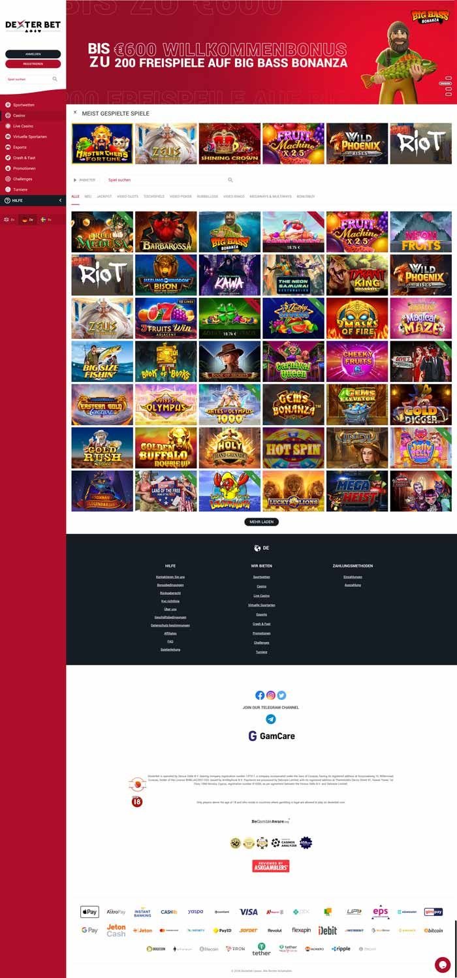Click the Registrieren button
The width and height of the screenshot is (457, 978).
click(x=33, y=64)
